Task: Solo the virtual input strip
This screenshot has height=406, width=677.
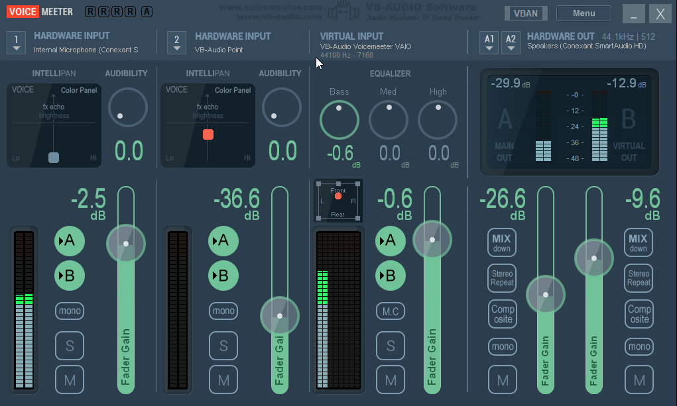Action: 391,346
